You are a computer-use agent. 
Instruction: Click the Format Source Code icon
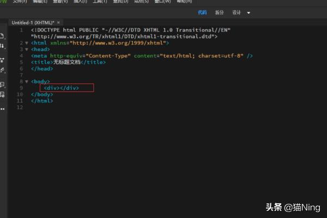tap(2, 70)
